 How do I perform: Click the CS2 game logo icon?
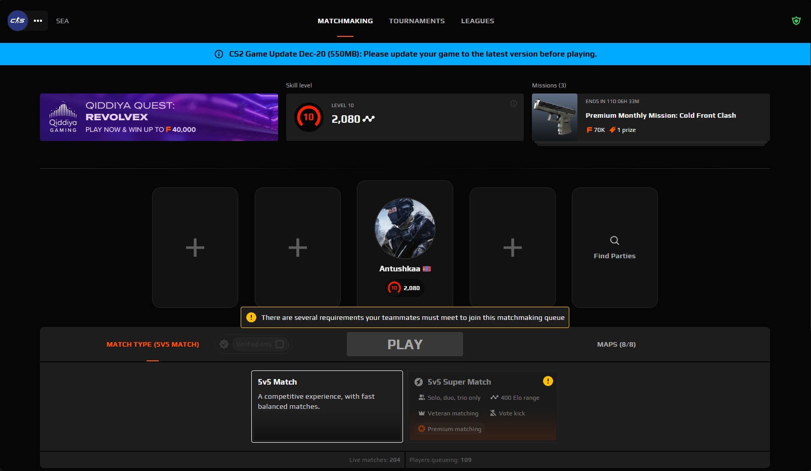click(18, 21)
